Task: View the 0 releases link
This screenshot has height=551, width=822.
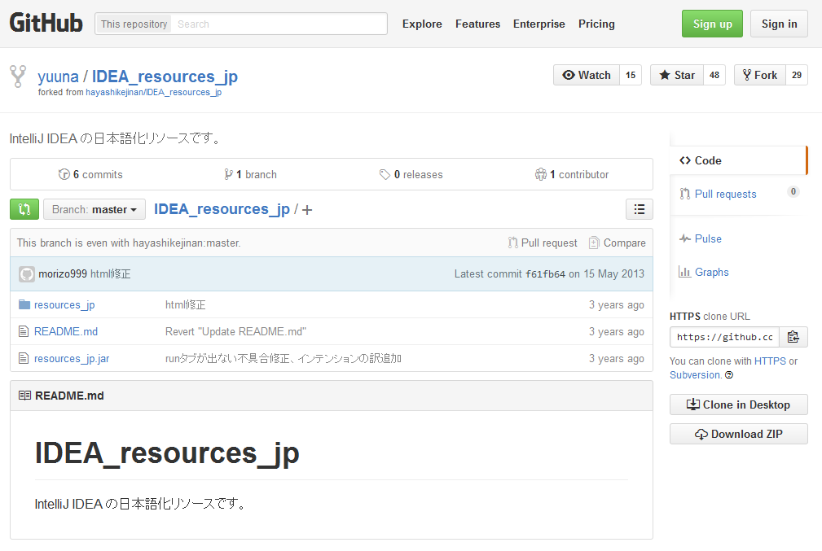Action: point(411,174)
